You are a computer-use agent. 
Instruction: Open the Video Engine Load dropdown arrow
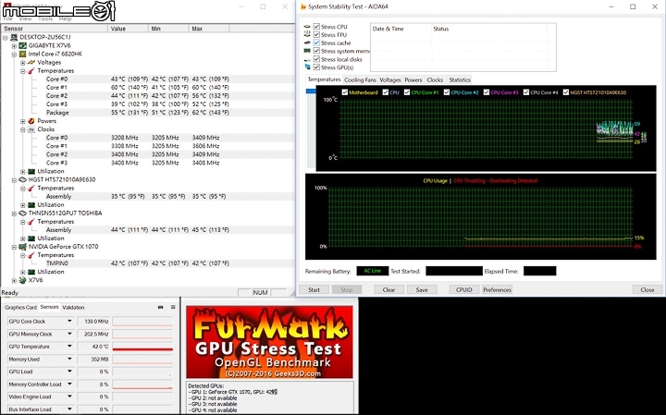69,397
